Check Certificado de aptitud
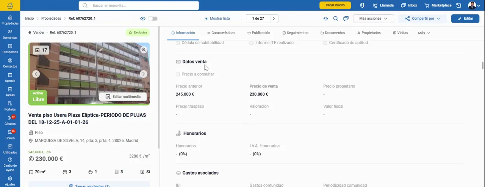Screen dimensions: 485x187 click(325, 43)
